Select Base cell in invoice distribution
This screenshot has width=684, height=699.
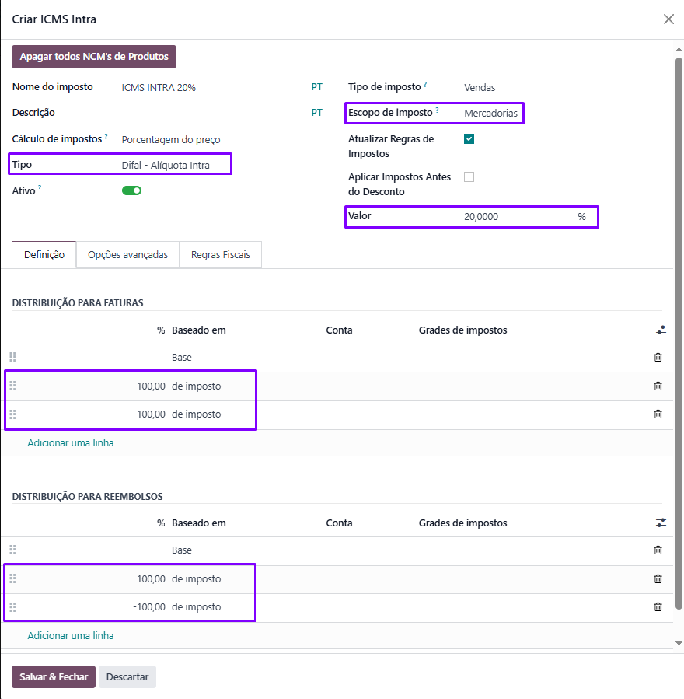182,358
